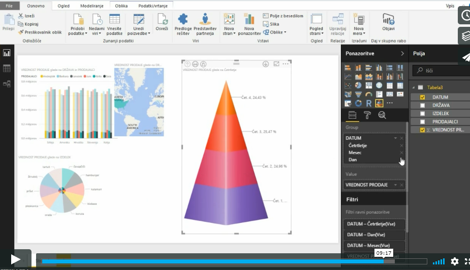Choose the R script visual icon
This screenshot has width=470, height=270.
pyautogui.click(x=369, y=103)
